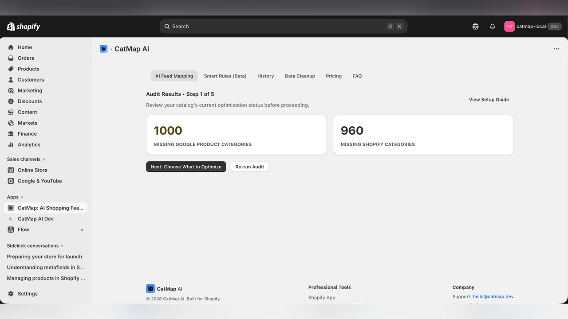Open the Pricing tab
The image size is (568, 319).
point(334,76)
